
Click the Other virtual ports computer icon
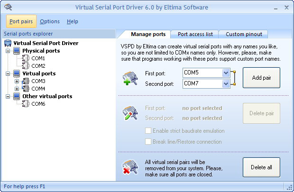click(17, 96)
